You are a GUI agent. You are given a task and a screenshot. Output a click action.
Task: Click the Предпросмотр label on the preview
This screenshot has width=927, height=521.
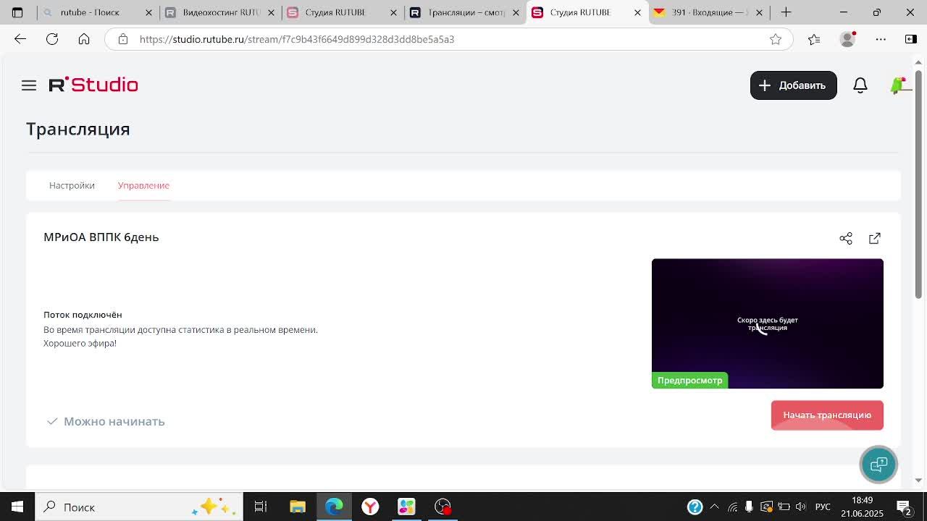(x=689, y=380)
